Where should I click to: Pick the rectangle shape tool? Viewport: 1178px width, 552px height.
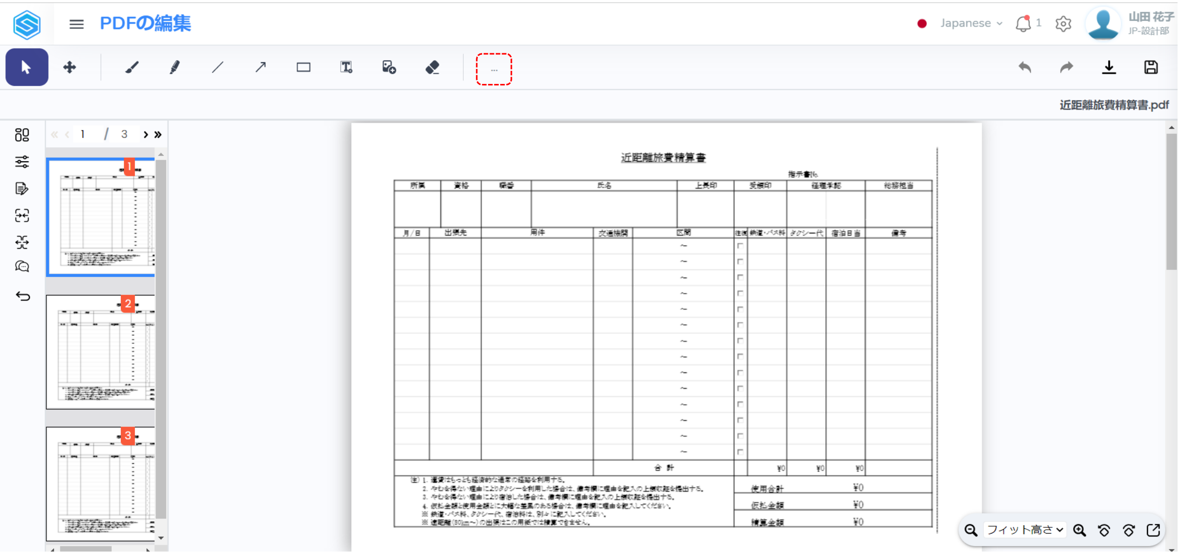tap(303, 67)
